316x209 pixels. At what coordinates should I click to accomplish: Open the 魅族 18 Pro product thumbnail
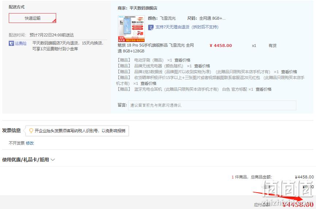point(131,28)
